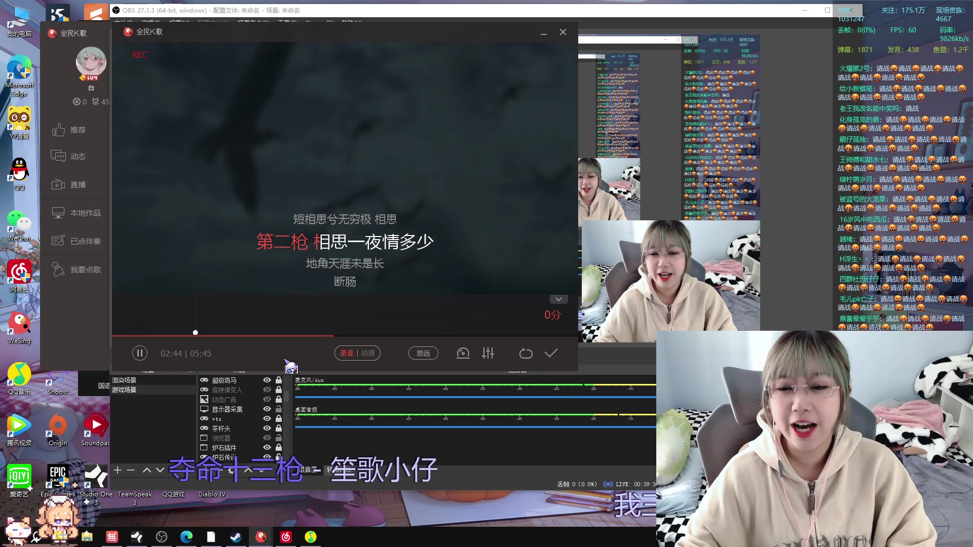
Task: Pause the karaoke playback
Action: coord(139,353)
